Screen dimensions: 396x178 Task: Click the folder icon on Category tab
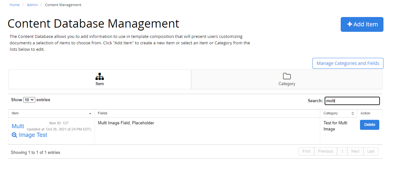tap(287, 76)
